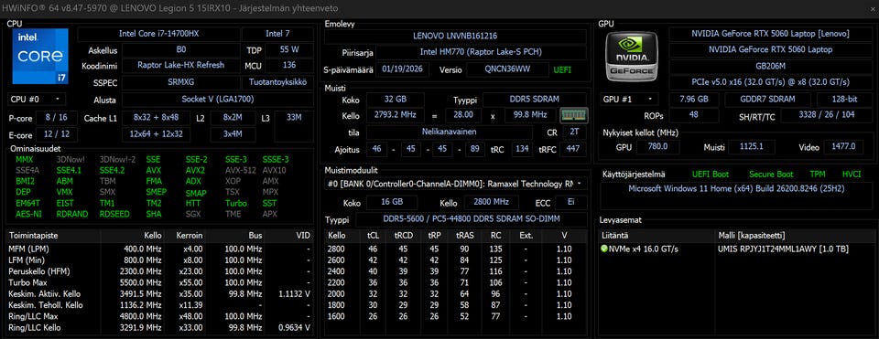Click the 780.0 GPU clock value

coord(657,147)
